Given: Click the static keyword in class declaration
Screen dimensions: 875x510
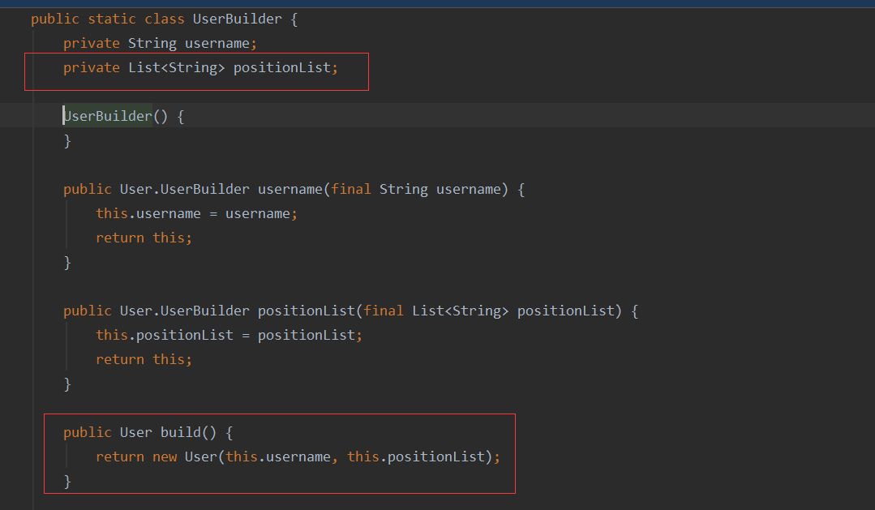Looking at the screenshot, I should point(107,19).
